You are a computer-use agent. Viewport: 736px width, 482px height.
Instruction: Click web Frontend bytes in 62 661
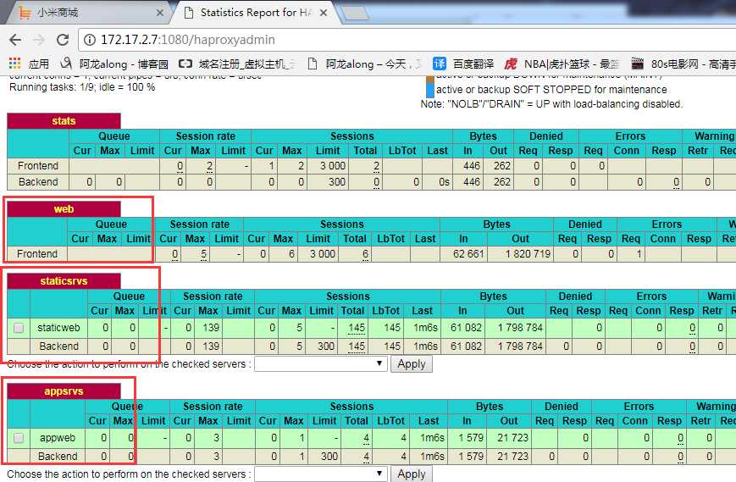(x=468, y=254)
